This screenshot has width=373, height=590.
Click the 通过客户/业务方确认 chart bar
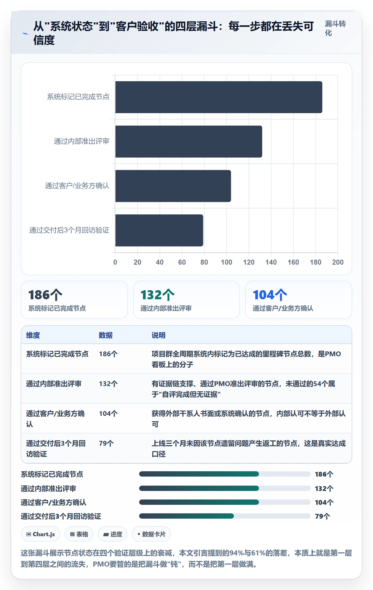click(x=173, y=186)
